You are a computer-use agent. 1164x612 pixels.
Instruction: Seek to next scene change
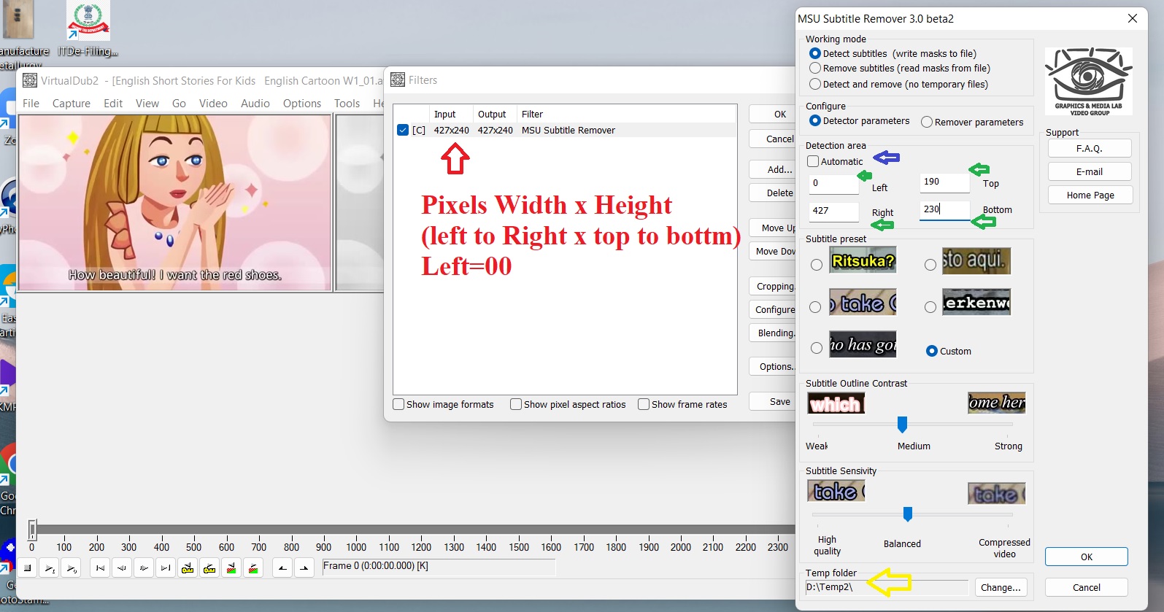point(253,568)
